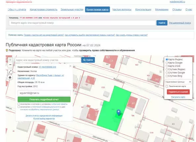Open the Частые вопросы tab

click(x=122, y=10)
